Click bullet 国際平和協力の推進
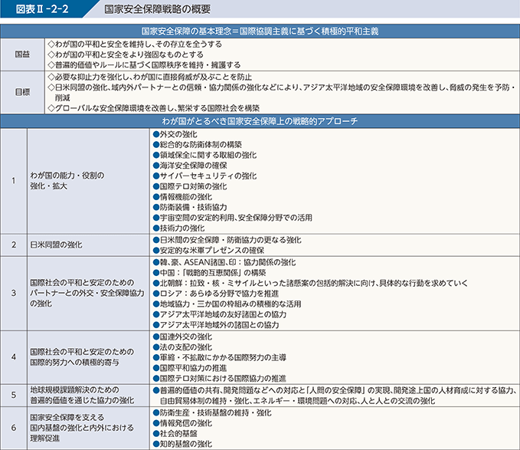The height and width of the screenshot is (450, 520). pos(190,368)
